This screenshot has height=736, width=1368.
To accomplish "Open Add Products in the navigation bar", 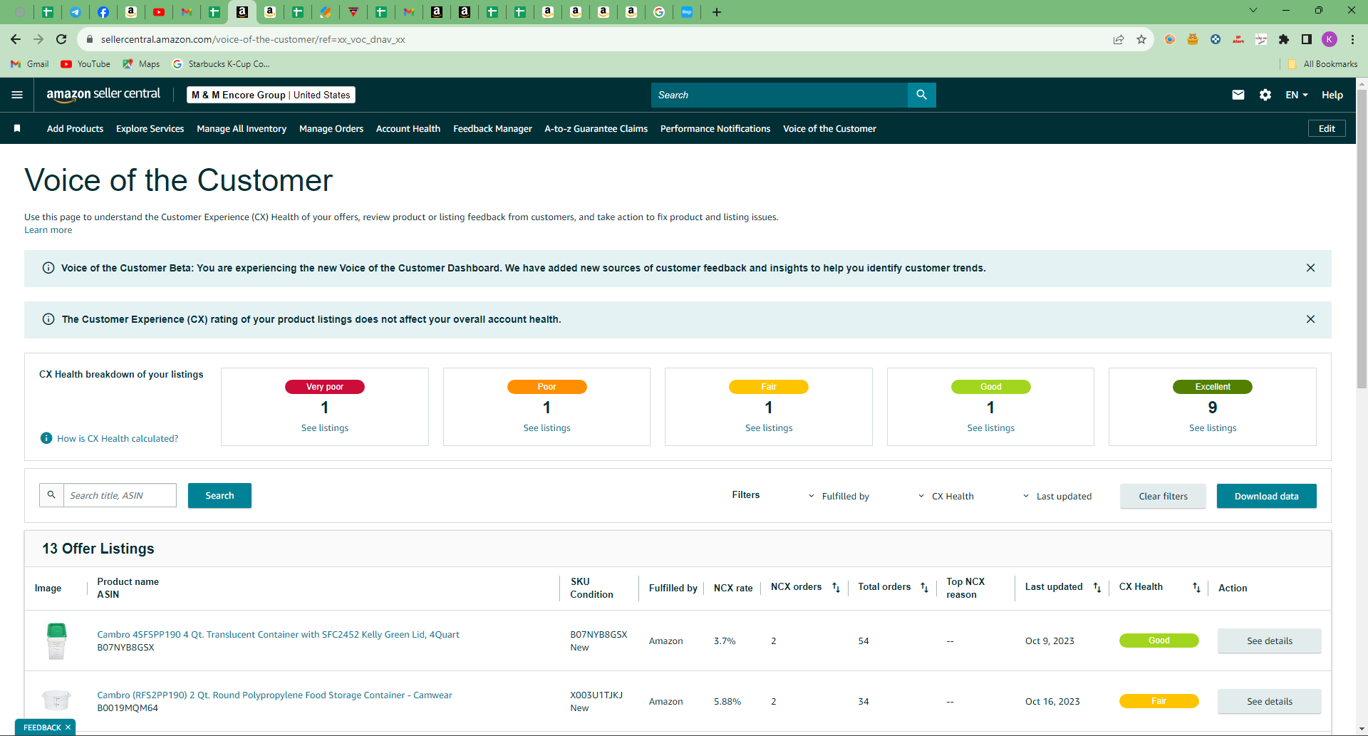I will pyautogui.click(x=75, y=128).
